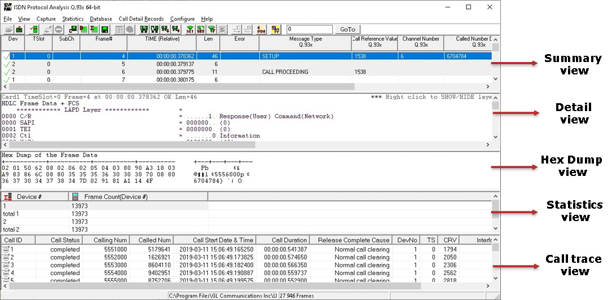Open the Database menu
The height and width of the screenshot is (300, 612).
tap(101, 19)
